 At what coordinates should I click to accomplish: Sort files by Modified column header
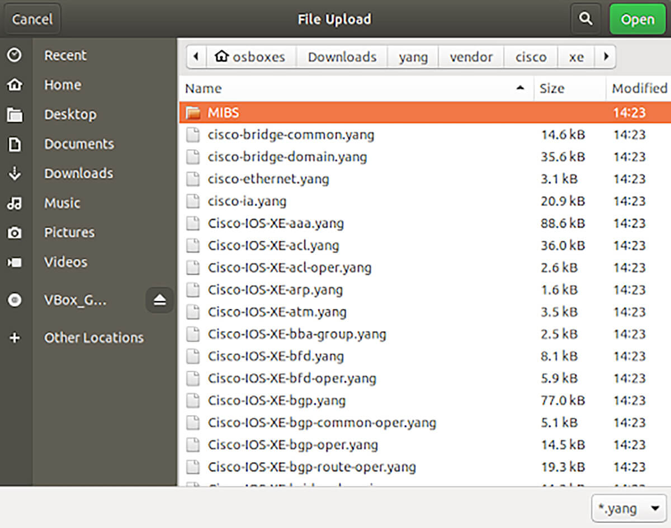pyautogui.click(x=639, y=88)
